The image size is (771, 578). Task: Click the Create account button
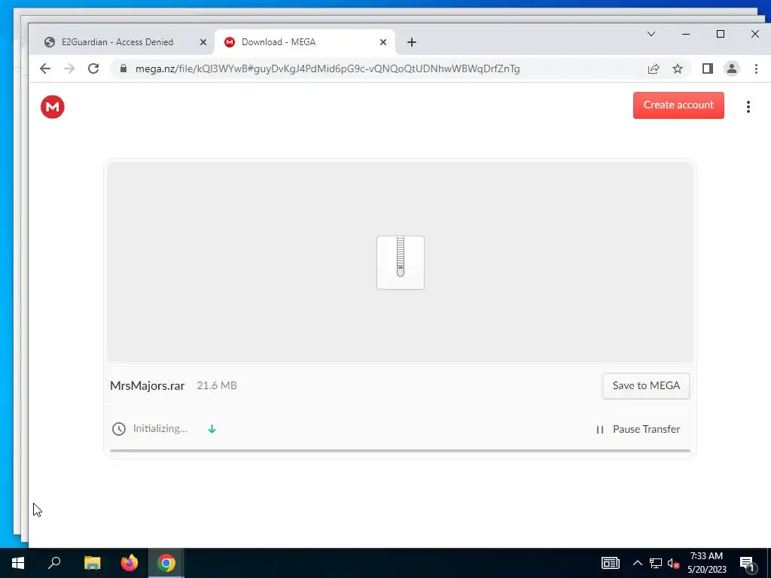point(678,105)
